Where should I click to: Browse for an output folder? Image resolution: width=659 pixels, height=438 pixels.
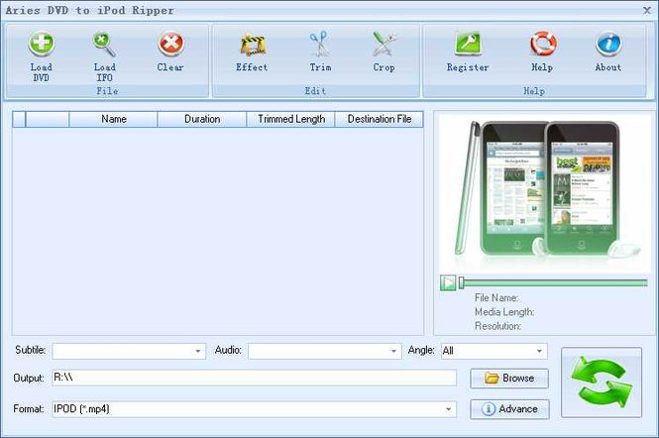pos(509,378)
